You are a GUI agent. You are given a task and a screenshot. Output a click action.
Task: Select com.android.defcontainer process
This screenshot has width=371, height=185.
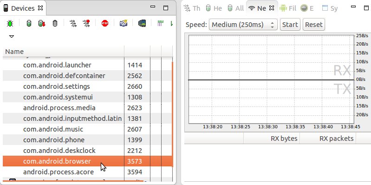pos(64,76)
